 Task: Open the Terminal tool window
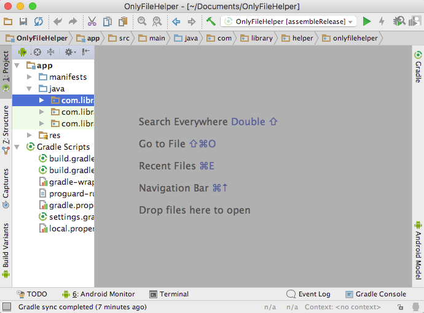(x=169, y=294)
